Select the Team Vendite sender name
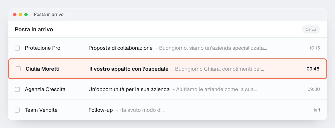The image size is (335, 128). [x=41, y=110]
